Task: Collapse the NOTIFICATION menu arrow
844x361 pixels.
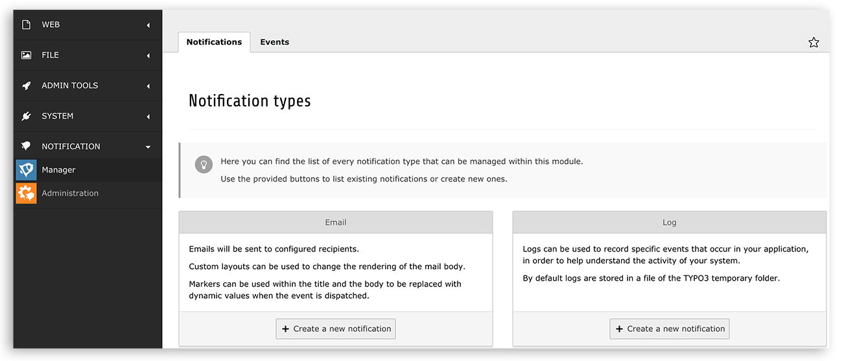Action: tap(148, 147)
